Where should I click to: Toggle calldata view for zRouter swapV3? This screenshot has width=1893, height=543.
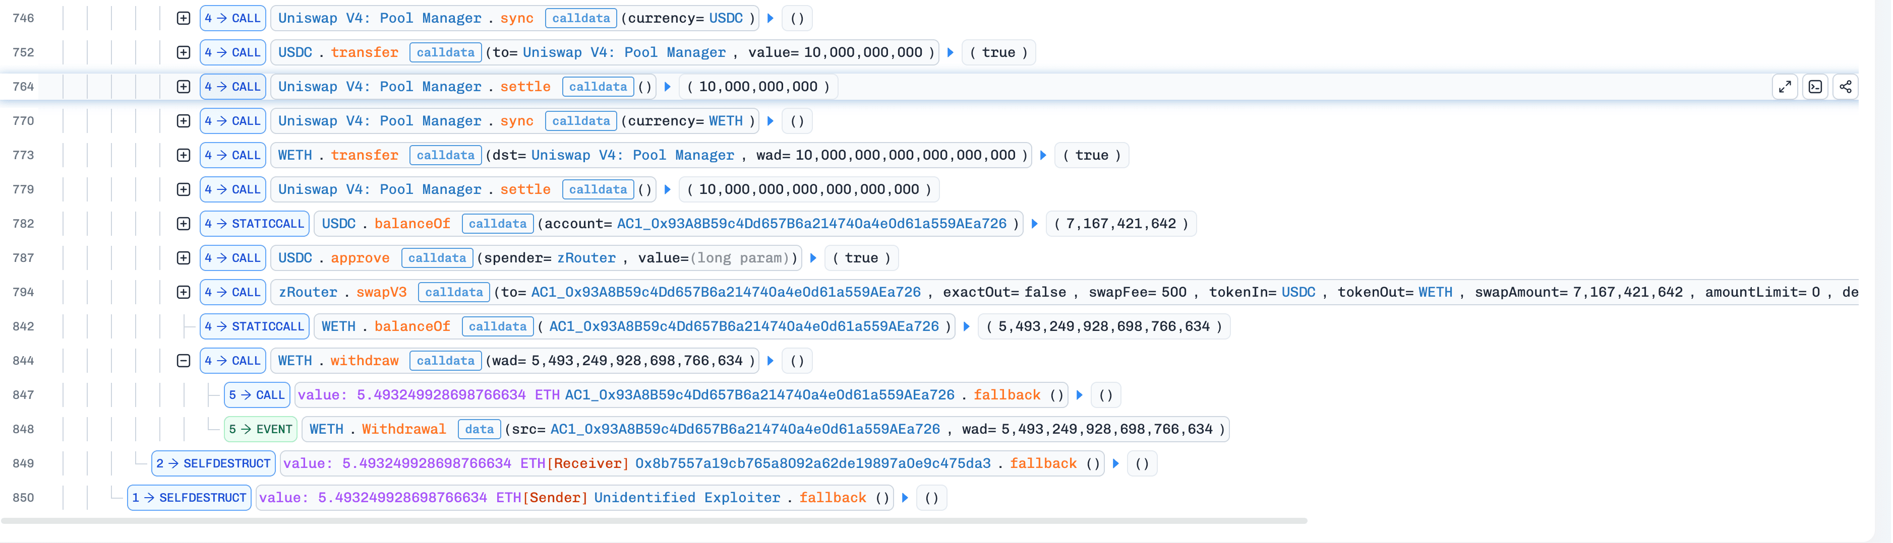[x=453, y=292]
